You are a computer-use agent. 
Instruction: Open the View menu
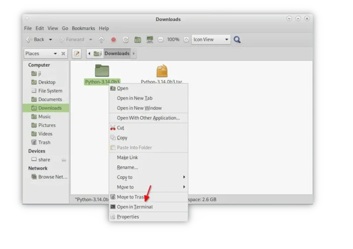pos(52,28)
